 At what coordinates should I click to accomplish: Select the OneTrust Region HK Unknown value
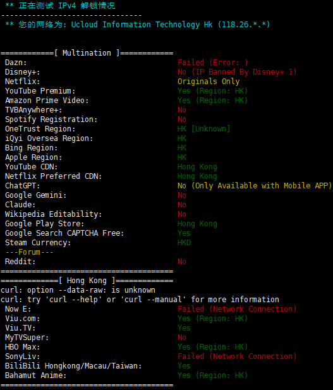click(x=203, y=129)
